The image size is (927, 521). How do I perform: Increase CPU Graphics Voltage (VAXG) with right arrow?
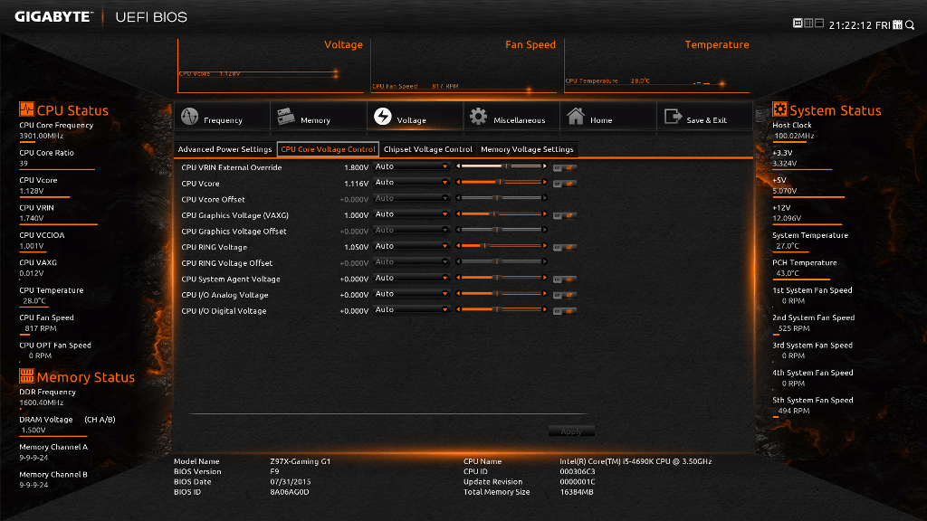(x=544, y=214)
